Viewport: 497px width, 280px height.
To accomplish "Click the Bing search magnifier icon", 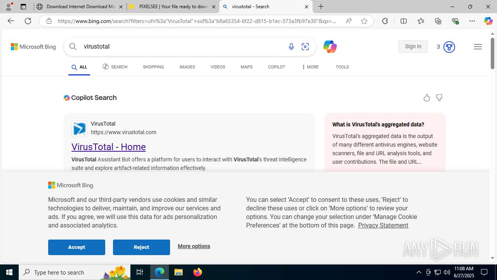I will pyautogui.click(x=73, y=47).
